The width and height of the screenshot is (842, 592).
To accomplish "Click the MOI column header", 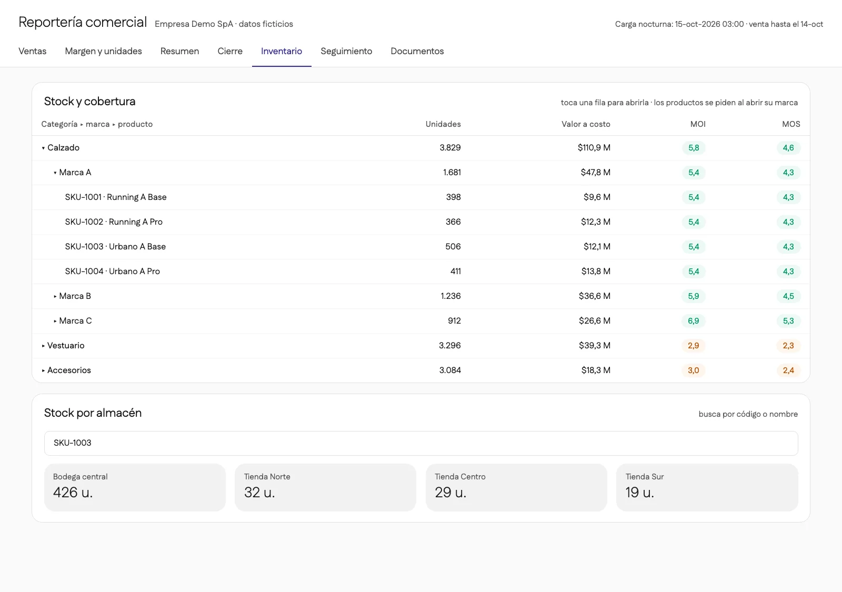I will click(x=698, y=124).
